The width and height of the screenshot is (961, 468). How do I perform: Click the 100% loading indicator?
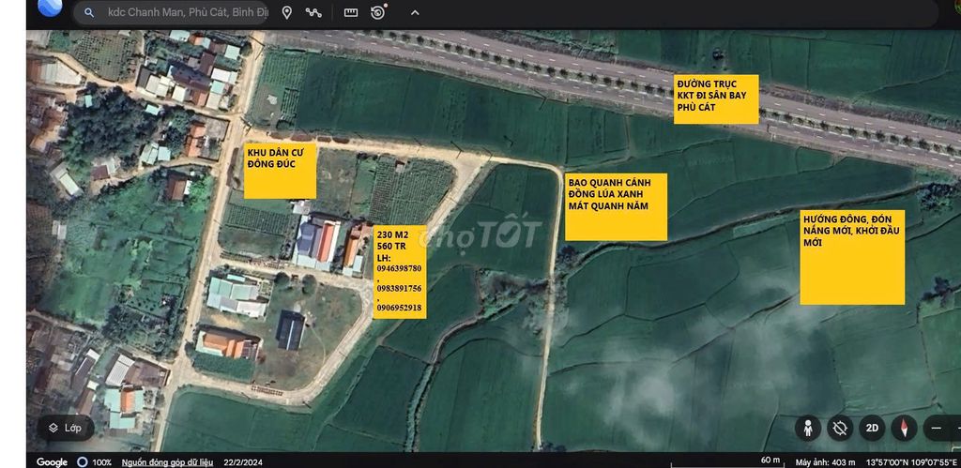[95, 461]
